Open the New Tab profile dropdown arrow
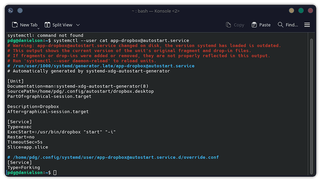321x181 pixels. coord(38,29)
